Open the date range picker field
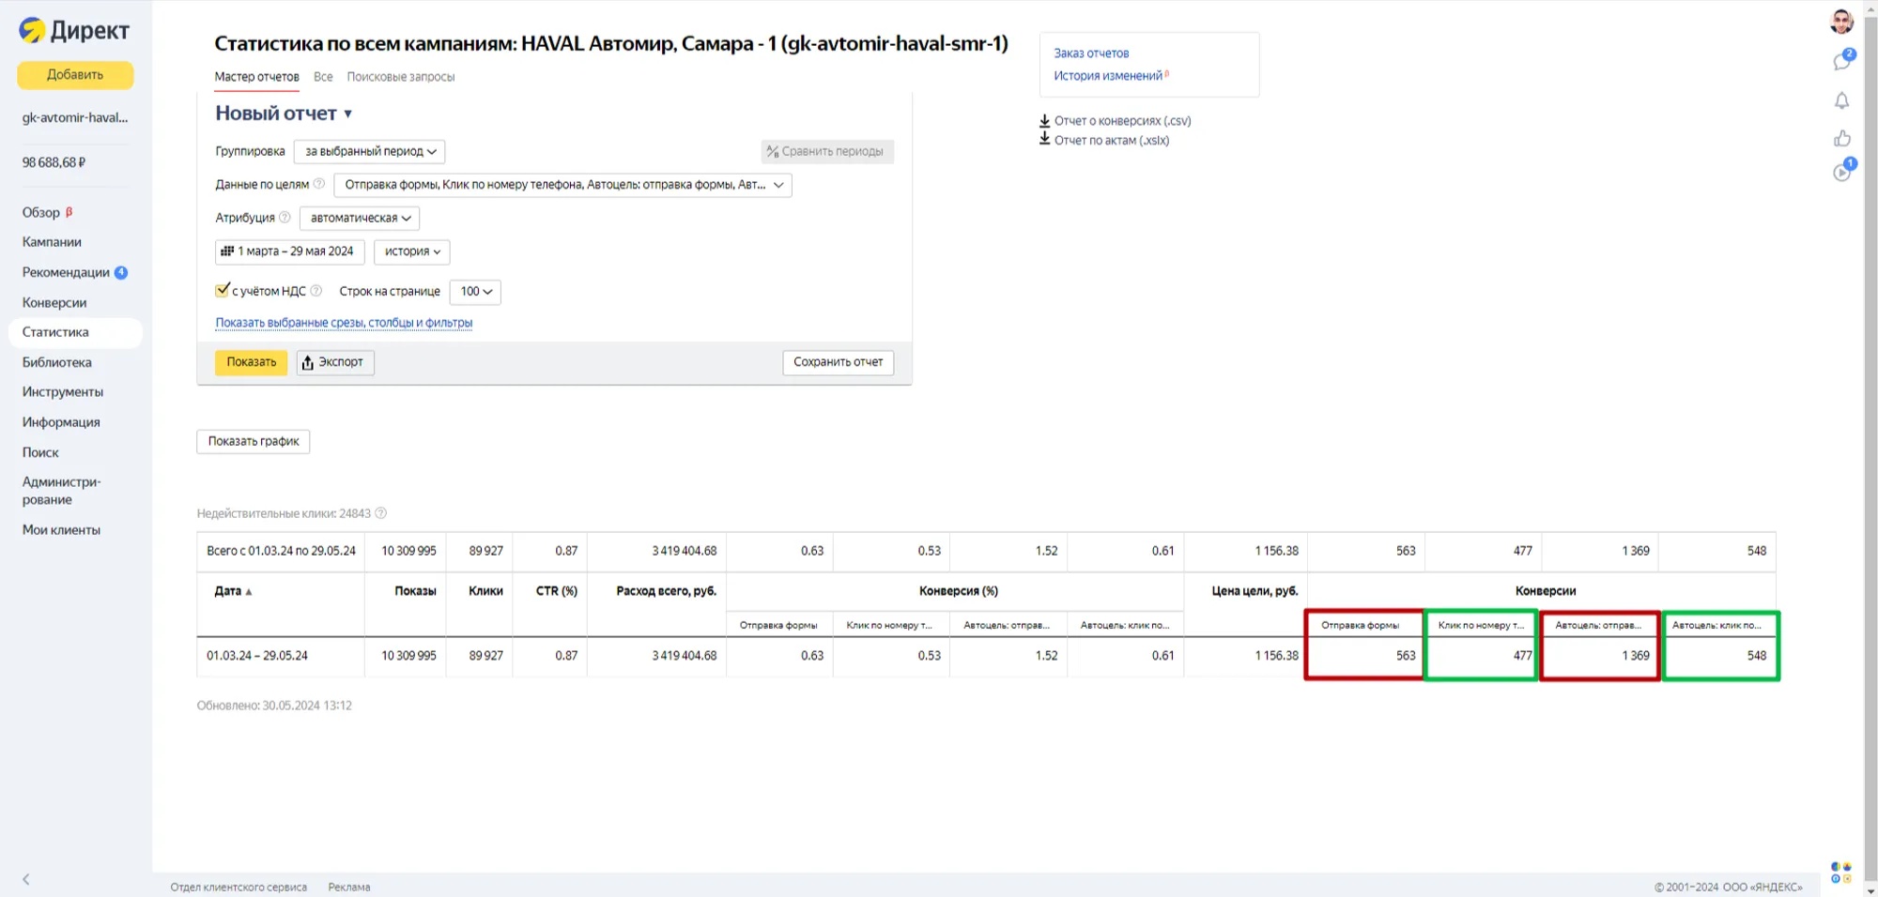This screenshot has width=1878, height=897. click(289, 251)
